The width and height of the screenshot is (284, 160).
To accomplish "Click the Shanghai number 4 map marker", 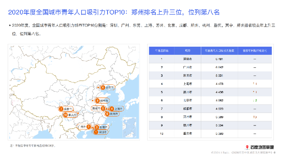I will point(116,109).
